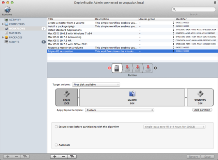Select the third Restore task icon
The image size is (218, 160).
(x=148, y=68)
